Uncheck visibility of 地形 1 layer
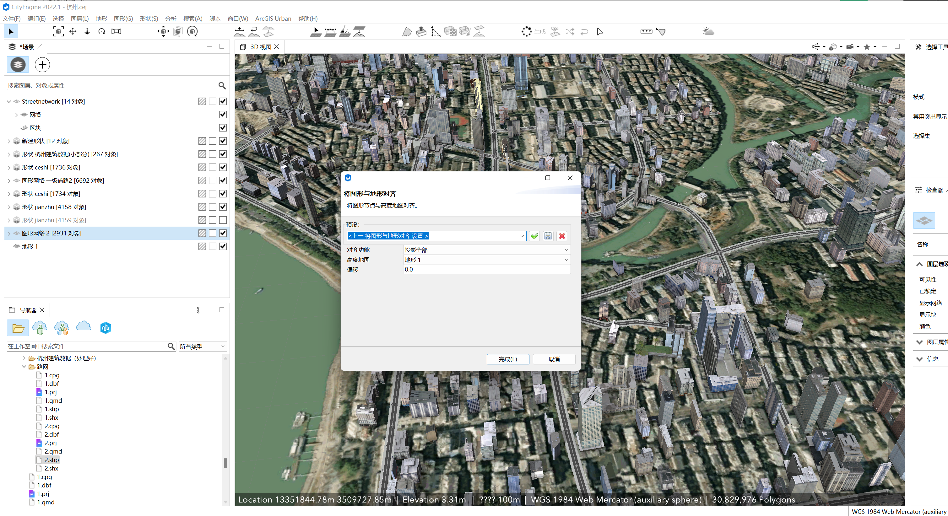 coord(223,247)
